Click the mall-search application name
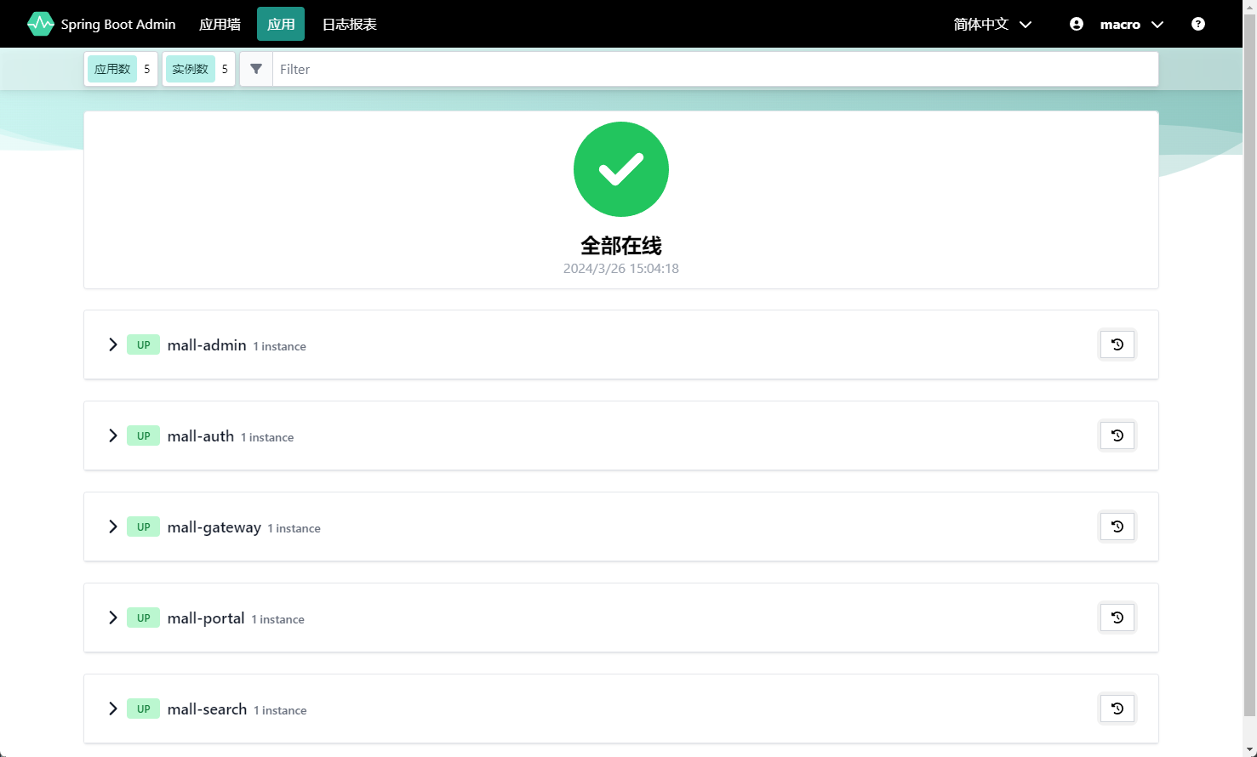 (207, 709)
